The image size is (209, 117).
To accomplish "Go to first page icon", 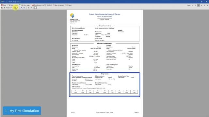I will click(x=2, y=8).
